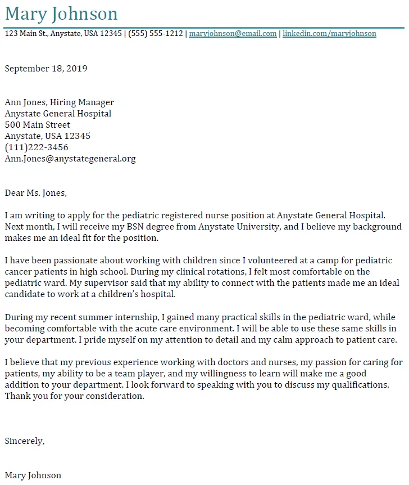Click the Anystate, USA 12345 recipient line
Image resolution: width=409 pixels, height=485 pixels.
point(47,136)
